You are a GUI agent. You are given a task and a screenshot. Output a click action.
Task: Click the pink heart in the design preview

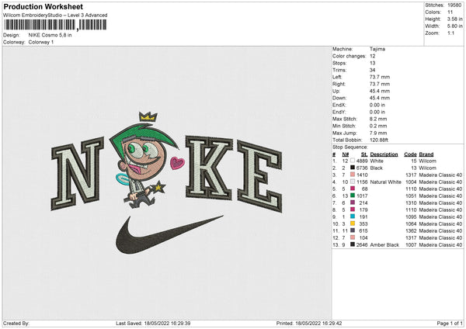pos(177,163)
